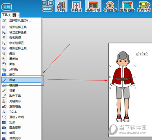Click the 哈哈哈 text on canvas
The height and width of the screenshot is (140, 152).
(x=142, y=54)
